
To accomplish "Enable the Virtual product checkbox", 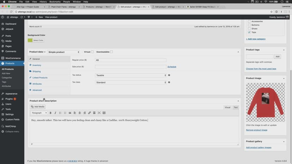I will coord(92,52).
